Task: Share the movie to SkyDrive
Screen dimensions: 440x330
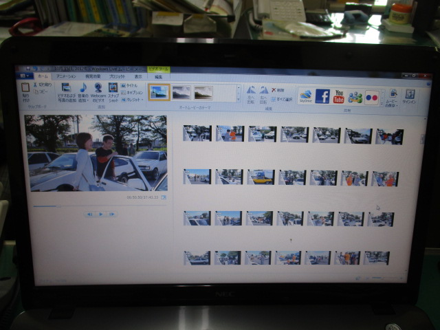Action: click(306, 96)
